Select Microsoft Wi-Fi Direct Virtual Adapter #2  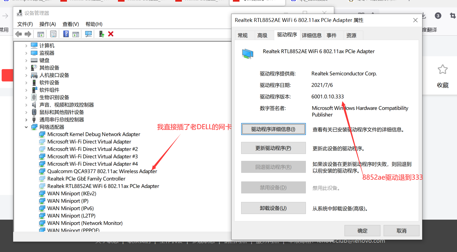click(92, 149)
